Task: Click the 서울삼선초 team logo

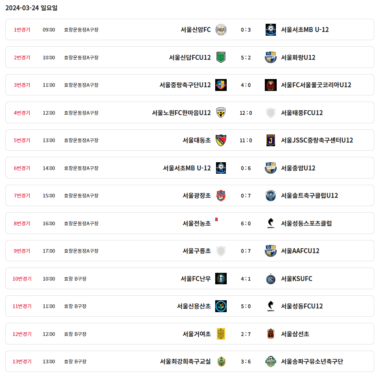Action: [271, 334]
